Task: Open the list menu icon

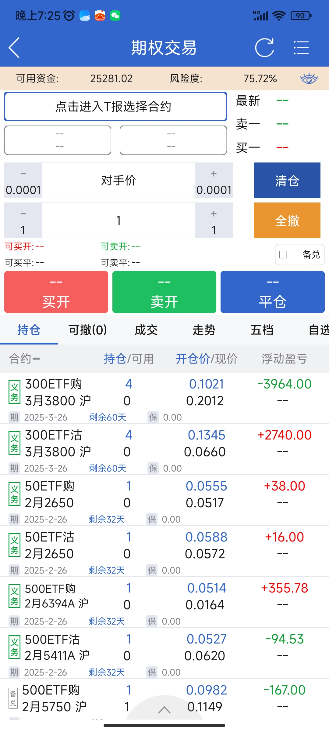Action: (301, 48)
